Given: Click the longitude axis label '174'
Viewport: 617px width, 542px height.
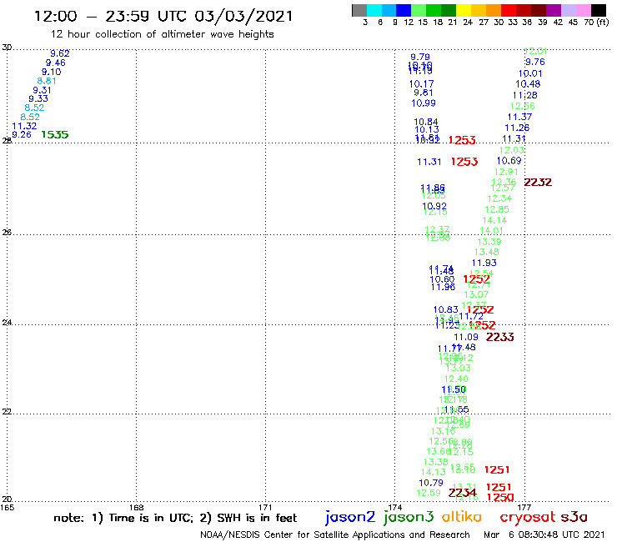Looking at the screenshot, I should (x=394, y=507).
